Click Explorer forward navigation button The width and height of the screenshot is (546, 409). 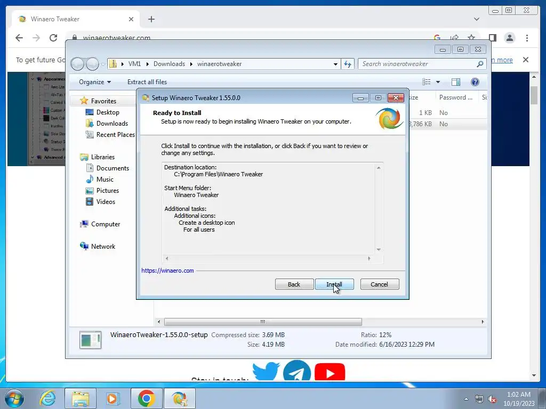pos(92,64)
